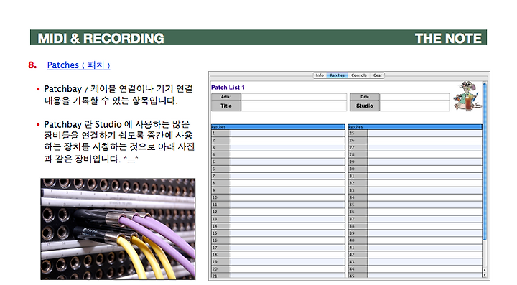Click the rat mascot image
The width and height of the screenshot is (517, 285).
pyautogui.click(x=467, y=96)
